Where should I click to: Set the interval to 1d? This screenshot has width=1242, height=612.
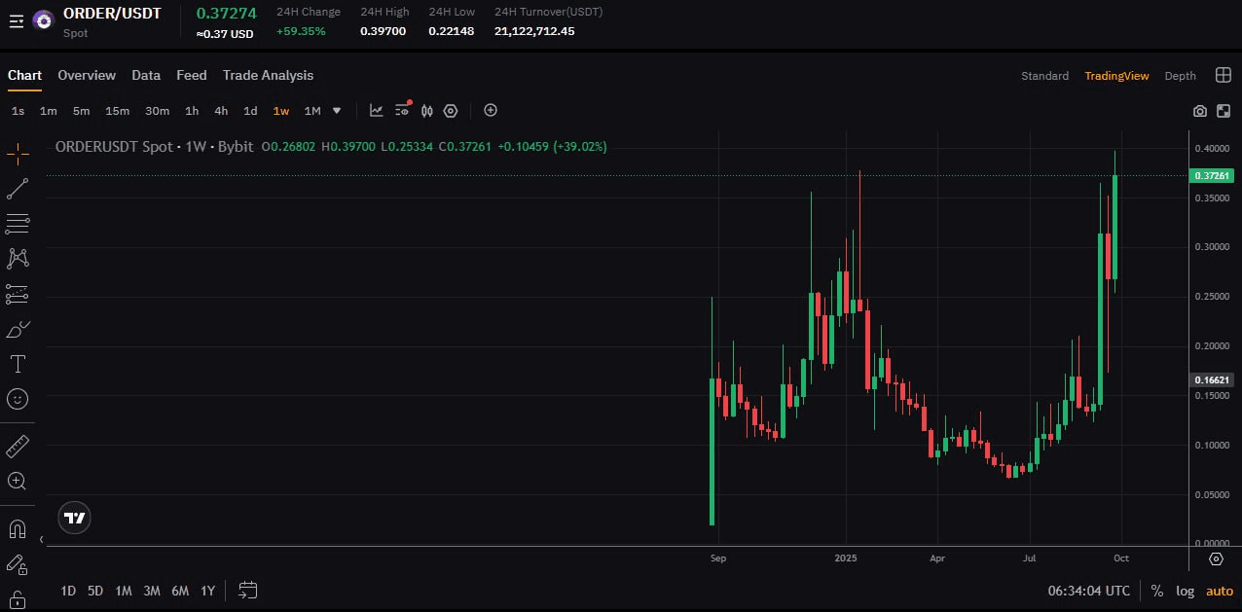250,111
